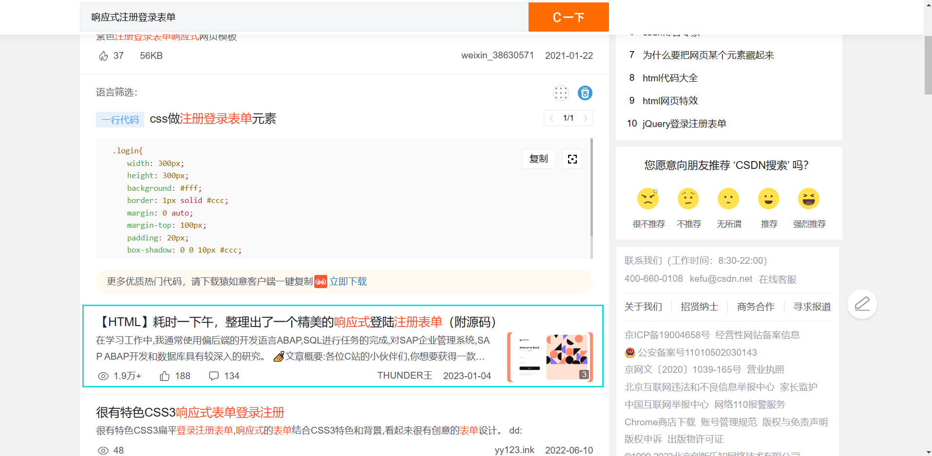Open 网络110报警服务 link
This screenshot has height=456, width=932.
(750, 404)
